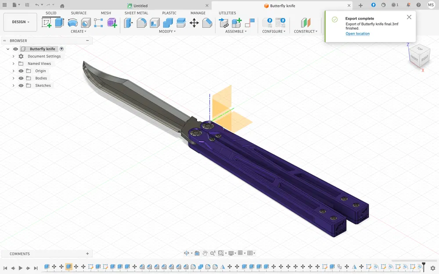Open the COMMENTS panel

tap(19, 253)
